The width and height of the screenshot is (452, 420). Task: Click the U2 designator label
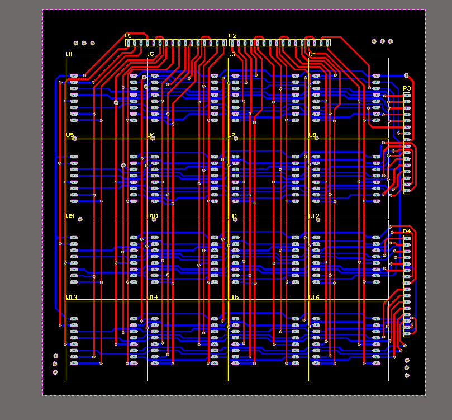(x=151, y=54)
